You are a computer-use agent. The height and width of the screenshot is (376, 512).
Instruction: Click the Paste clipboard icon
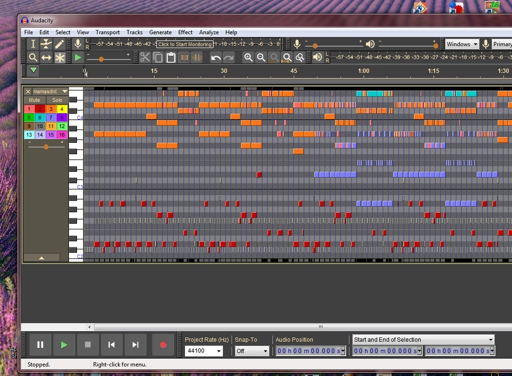tap(171, 58)
